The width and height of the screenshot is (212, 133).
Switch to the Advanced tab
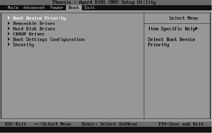34,8
